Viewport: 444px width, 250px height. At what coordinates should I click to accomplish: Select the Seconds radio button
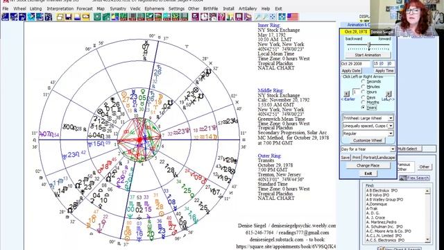pos(363,81)
